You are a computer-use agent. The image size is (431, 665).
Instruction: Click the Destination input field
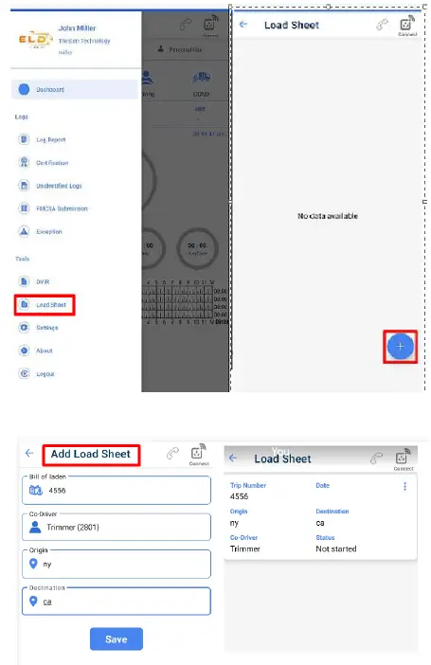117,601
